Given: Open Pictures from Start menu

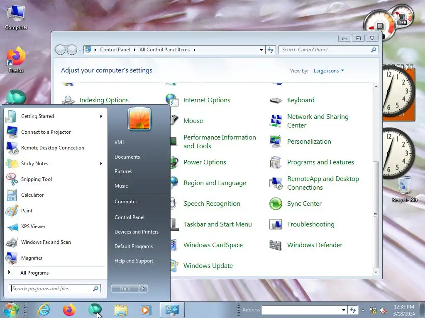Looking at the screenshot, I should pos(123,171).
